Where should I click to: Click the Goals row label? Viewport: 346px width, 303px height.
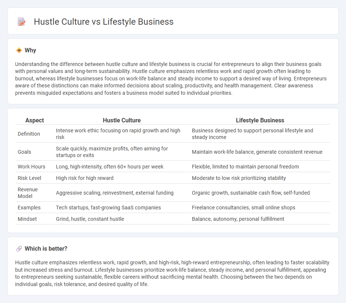[25, 152]
